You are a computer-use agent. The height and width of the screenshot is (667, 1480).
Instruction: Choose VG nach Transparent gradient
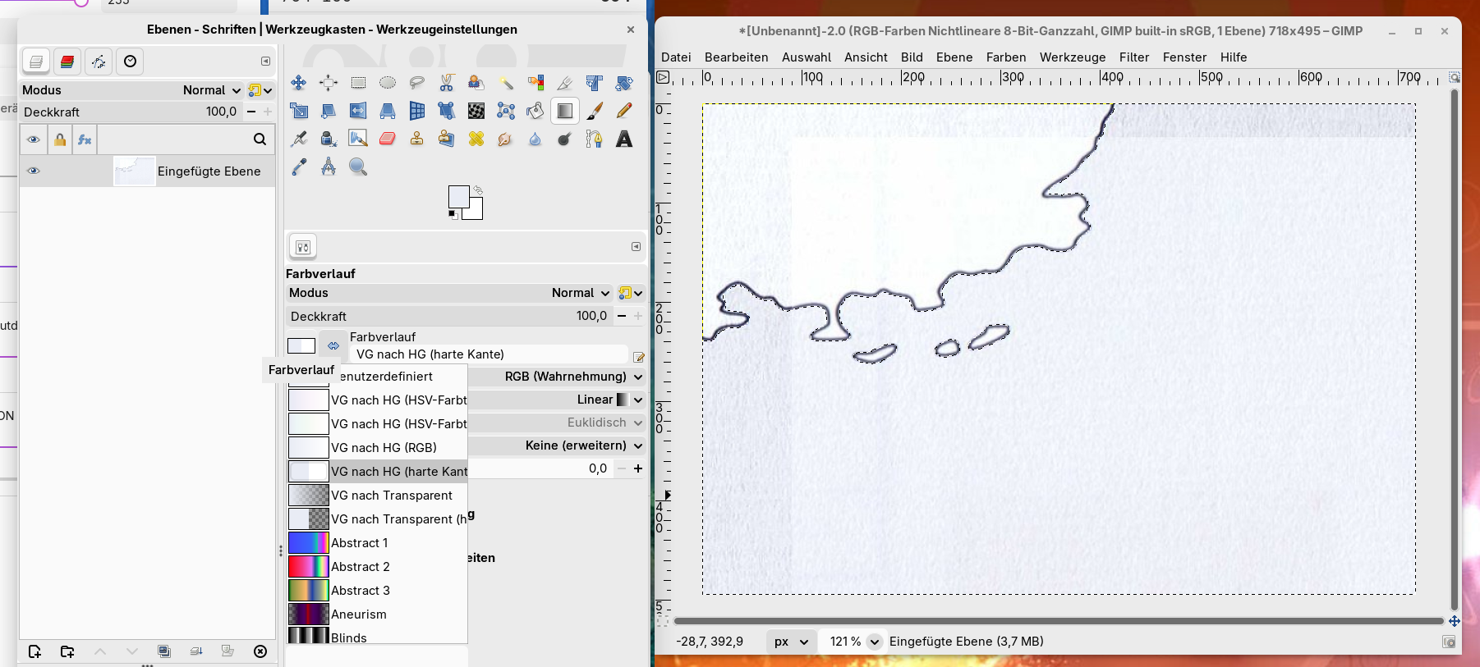tap(377, 496)
